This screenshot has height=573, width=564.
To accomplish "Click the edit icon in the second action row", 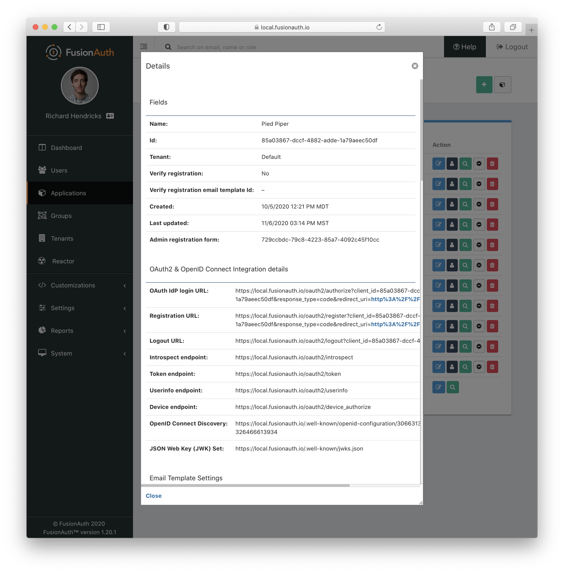I will coord(439,184).
